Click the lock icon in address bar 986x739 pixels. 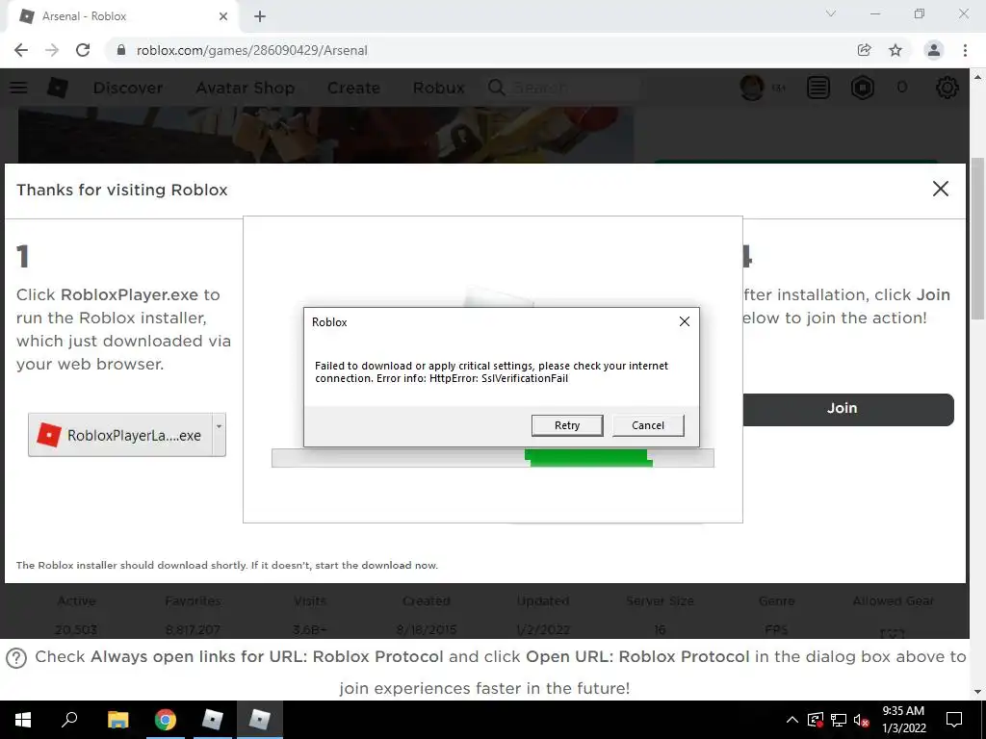pyautogui.click(x=121, y=50)
